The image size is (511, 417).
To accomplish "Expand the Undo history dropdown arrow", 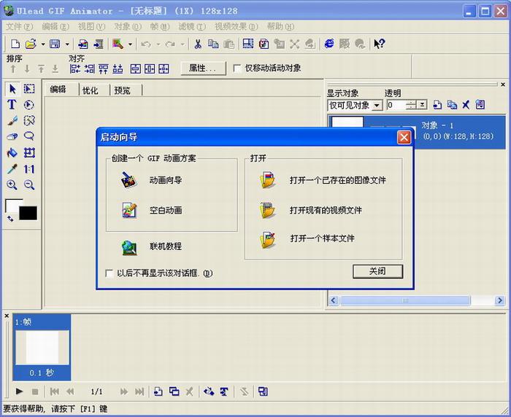I will (158, 44).
